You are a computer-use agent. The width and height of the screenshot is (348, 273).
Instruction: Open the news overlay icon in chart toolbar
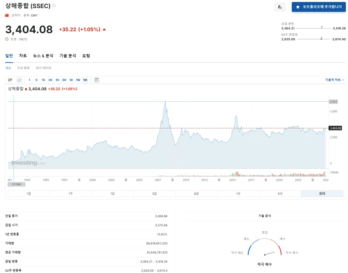click(x=96, y=80)
